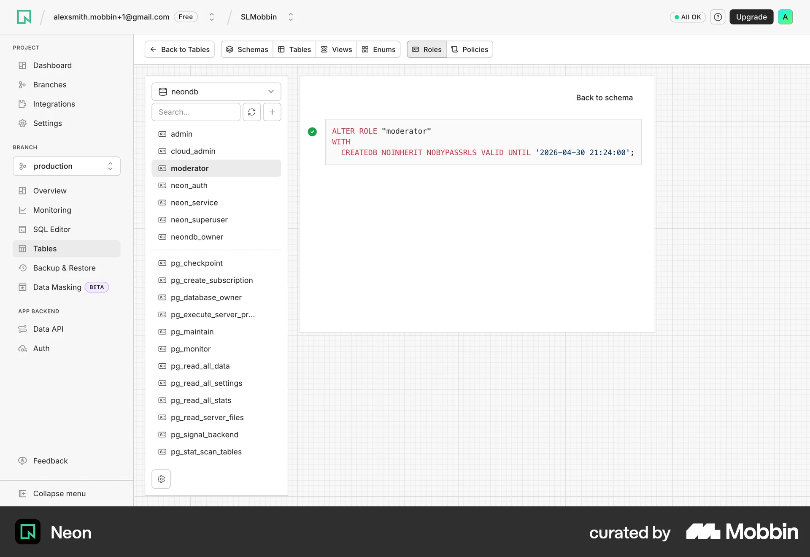Select the pg_read_all_data role
The height and width of the screenshot is (557, 810).
[x=216, y=366]
